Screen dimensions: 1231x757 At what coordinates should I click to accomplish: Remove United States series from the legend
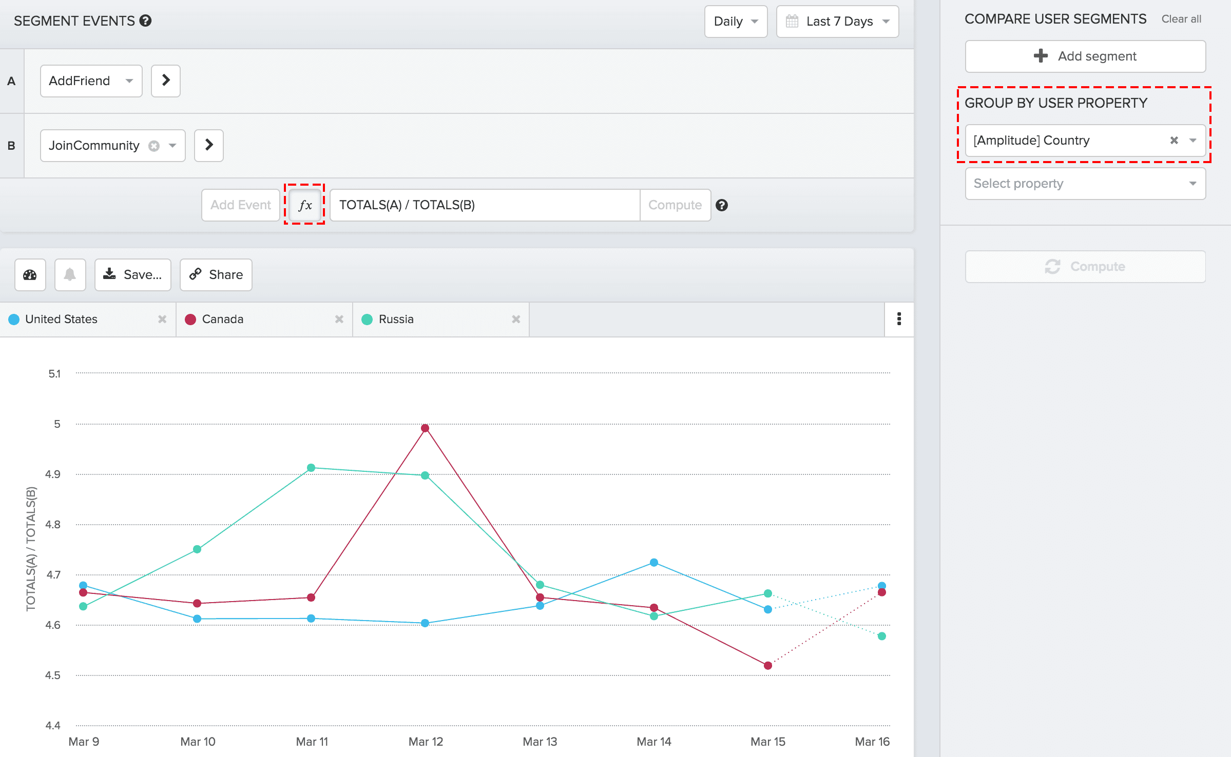click(x=162, y=319)
